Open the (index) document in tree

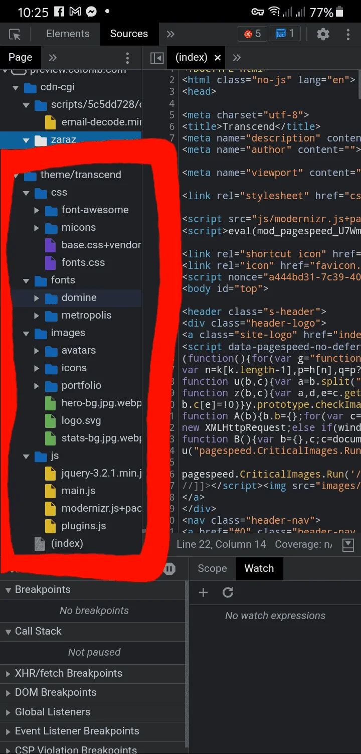click(59, 544)
